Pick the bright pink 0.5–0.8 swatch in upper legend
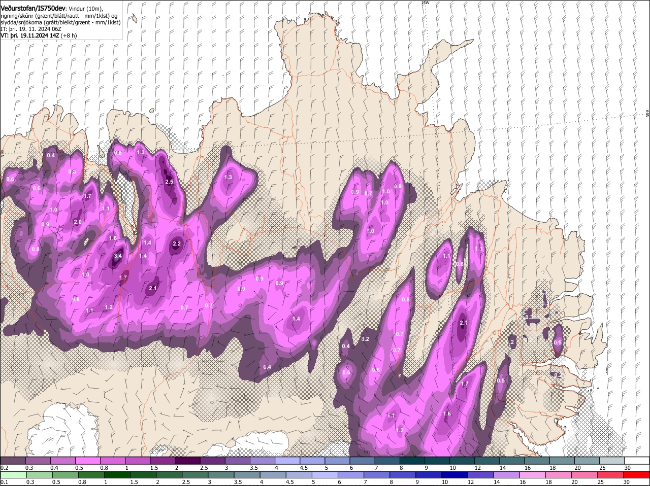 coord(88,461)
